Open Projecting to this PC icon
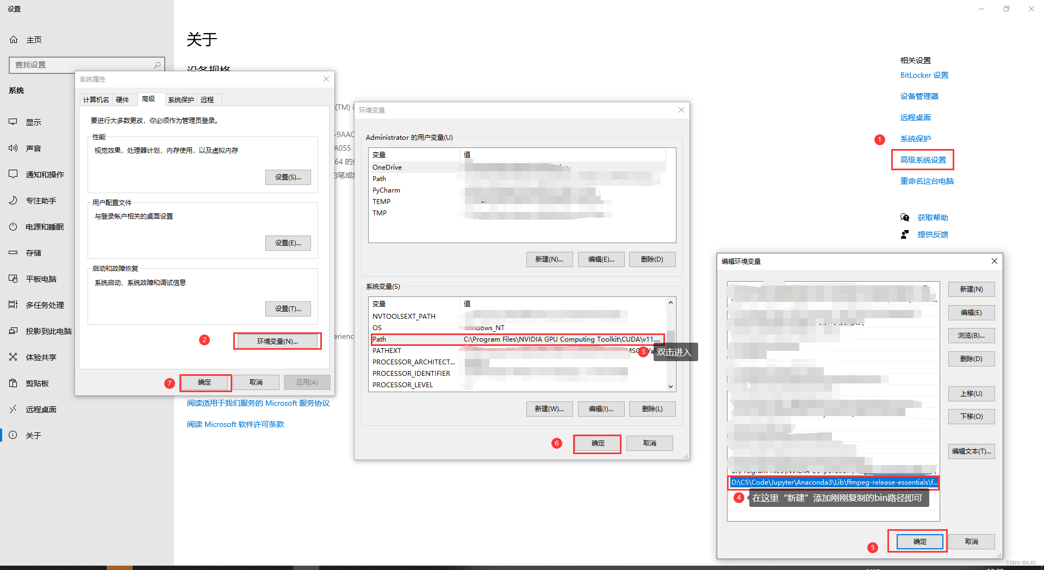1044x570 pixels. click(x=13, y=331)
